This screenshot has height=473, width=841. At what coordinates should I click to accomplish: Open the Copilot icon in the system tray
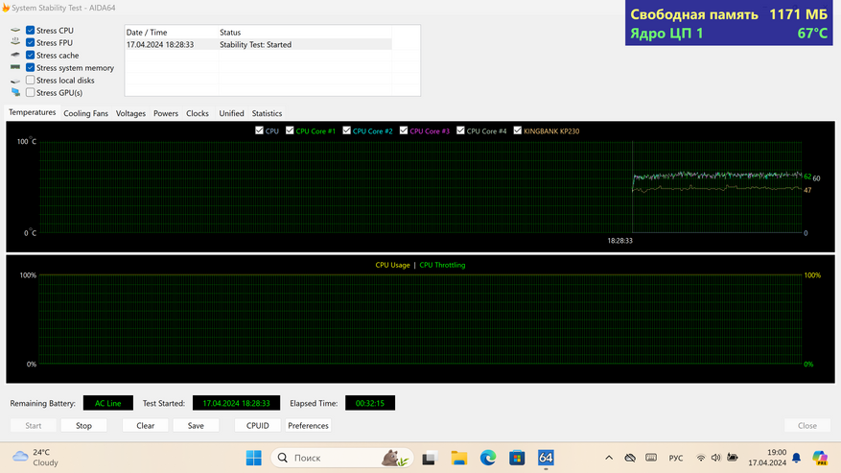pyautogui.click(x=820, y=458)
